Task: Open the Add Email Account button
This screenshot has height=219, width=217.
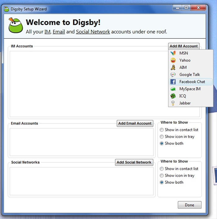Action: 135,123
